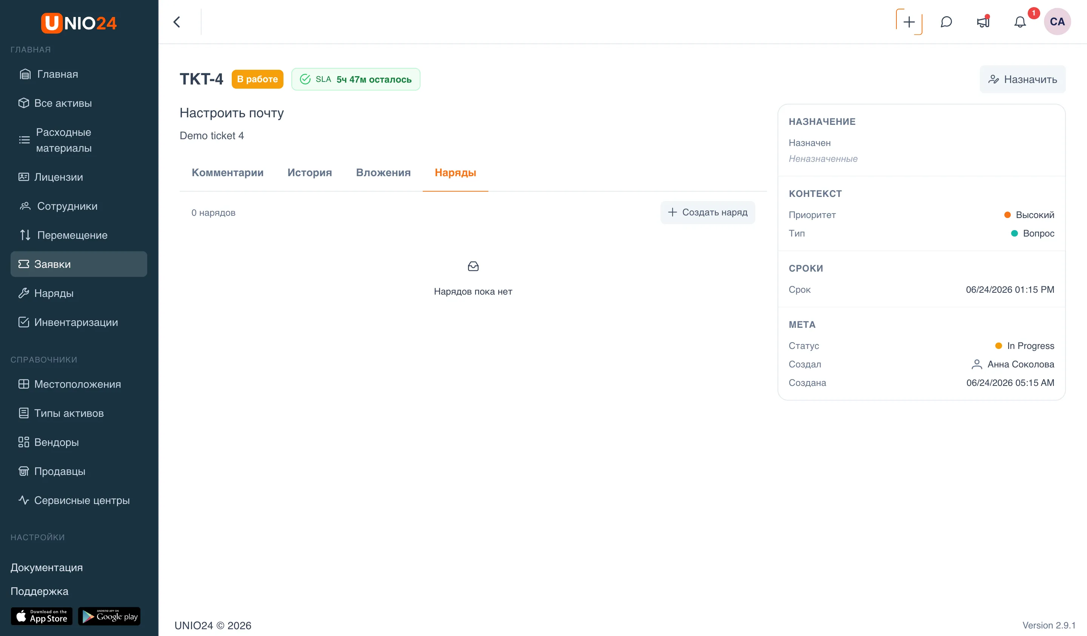The image size is (1087, 636).
Task: Click the teal Вопрос type dot
Action: 1015,233
